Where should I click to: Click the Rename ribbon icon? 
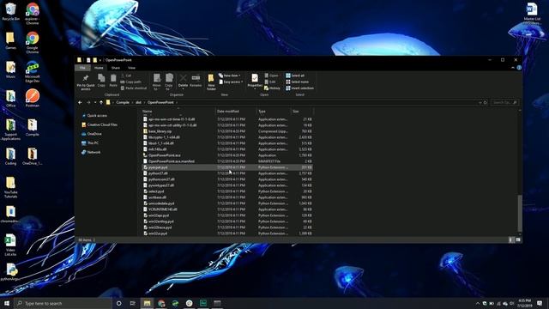(196, 80)
